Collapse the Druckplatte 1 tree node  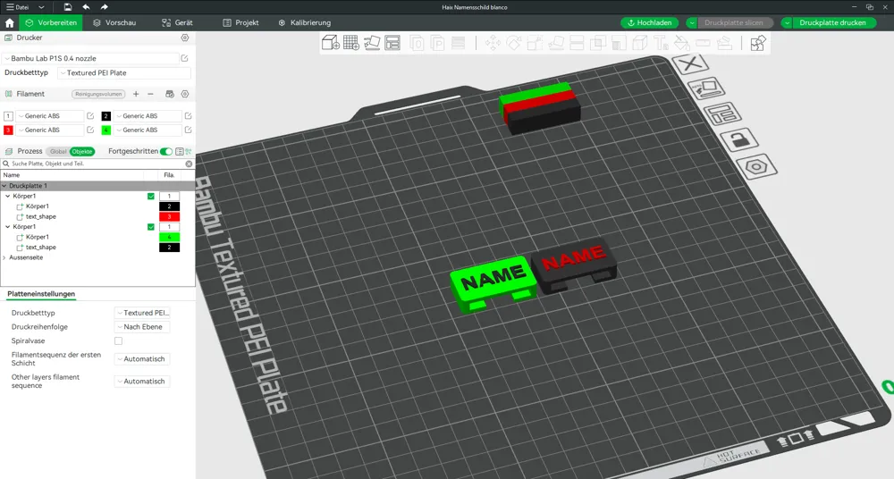[x=4, y=186]
